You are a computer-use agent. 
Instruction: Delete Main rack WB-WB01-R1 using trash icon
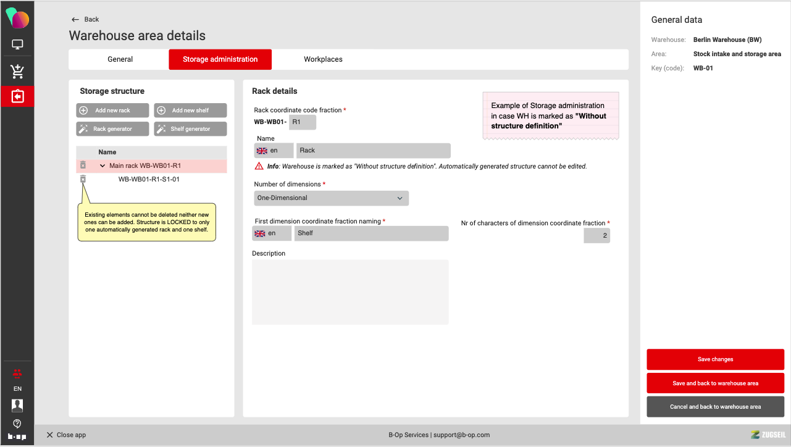pos(83,165)
